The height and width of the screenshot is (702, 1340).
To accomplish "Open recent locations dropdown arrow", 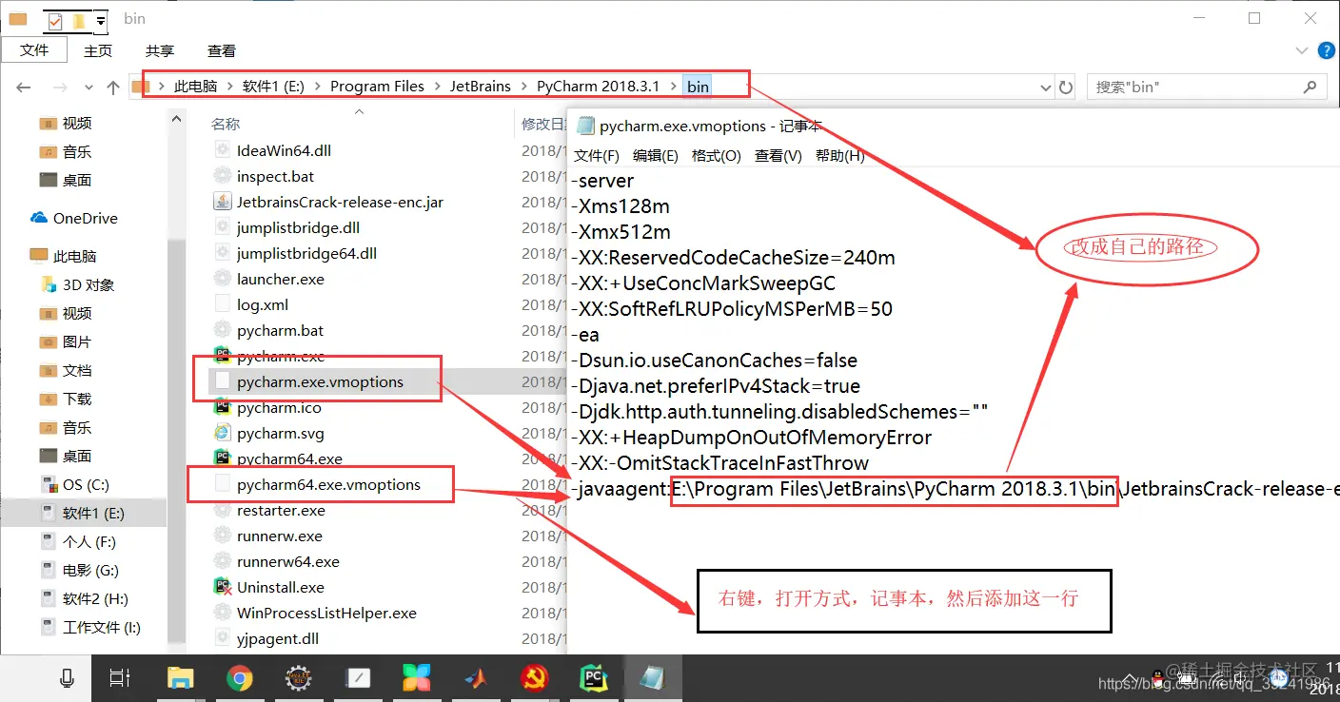I will 89,88.
